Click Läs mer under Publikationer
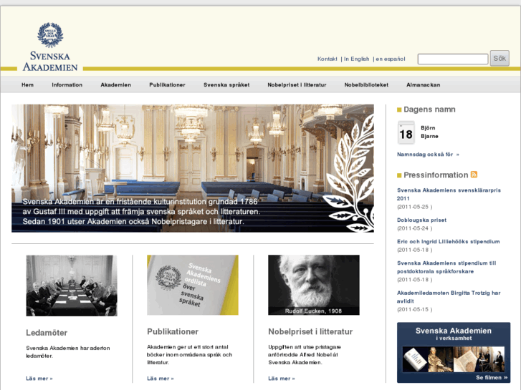This screenshot has width=521, height=390. 160,379
